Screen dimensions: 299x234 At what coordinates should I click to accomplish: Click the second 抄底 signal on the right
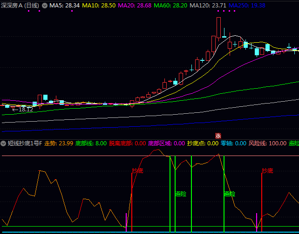pos(267,171)
